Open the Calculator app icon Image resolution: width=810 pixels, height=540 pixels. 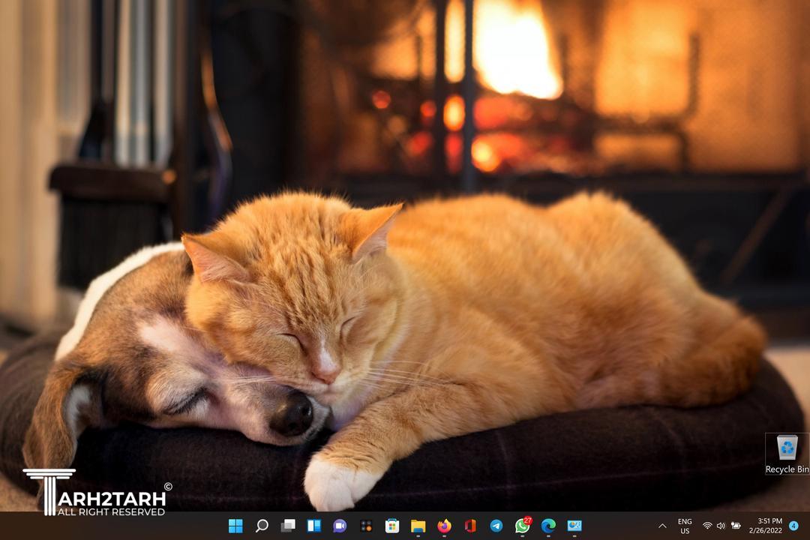tap(366, 526)
